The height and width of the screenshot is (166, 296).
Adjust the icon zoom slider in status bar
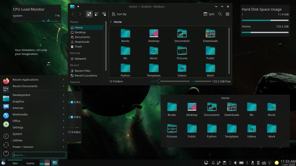tap(159, 81)
